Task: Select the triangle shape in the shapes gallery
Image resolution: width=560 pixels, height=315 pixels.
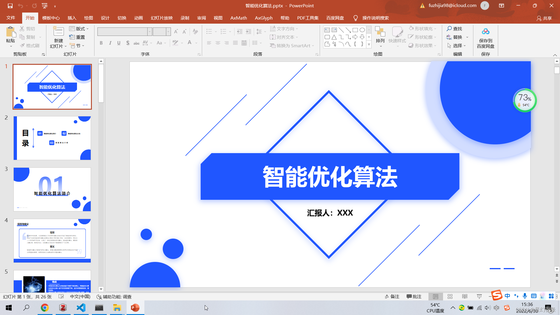Action: (x=334, y=37)
